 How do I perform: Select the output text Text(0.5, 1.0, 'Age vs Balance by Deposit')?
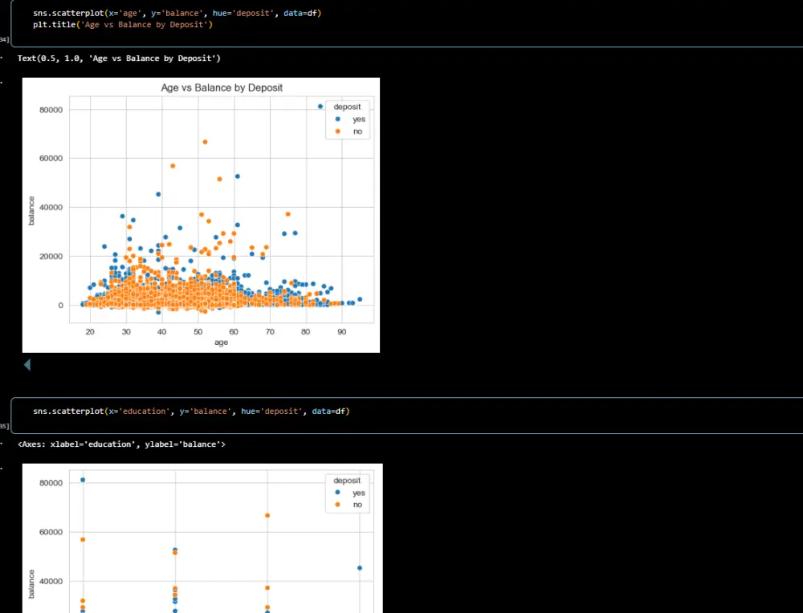pos(119,59)
